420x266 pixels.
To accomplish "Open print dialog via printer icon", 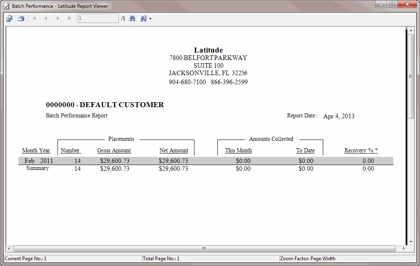I will point(21,18).
